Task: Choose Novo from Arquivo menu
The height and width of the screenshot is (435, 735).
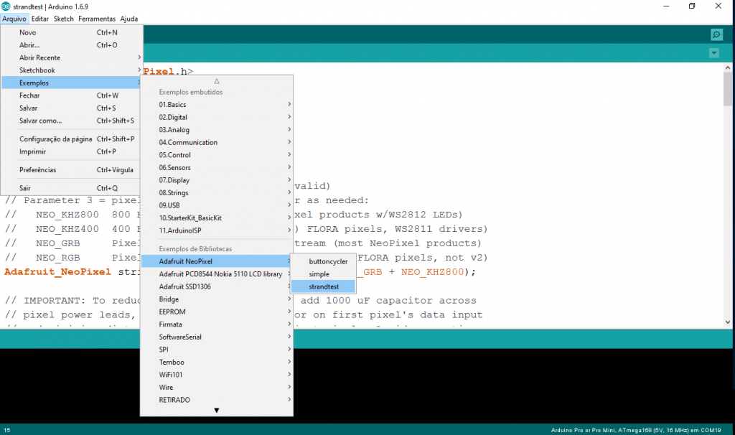Action: tap(71, 32)
